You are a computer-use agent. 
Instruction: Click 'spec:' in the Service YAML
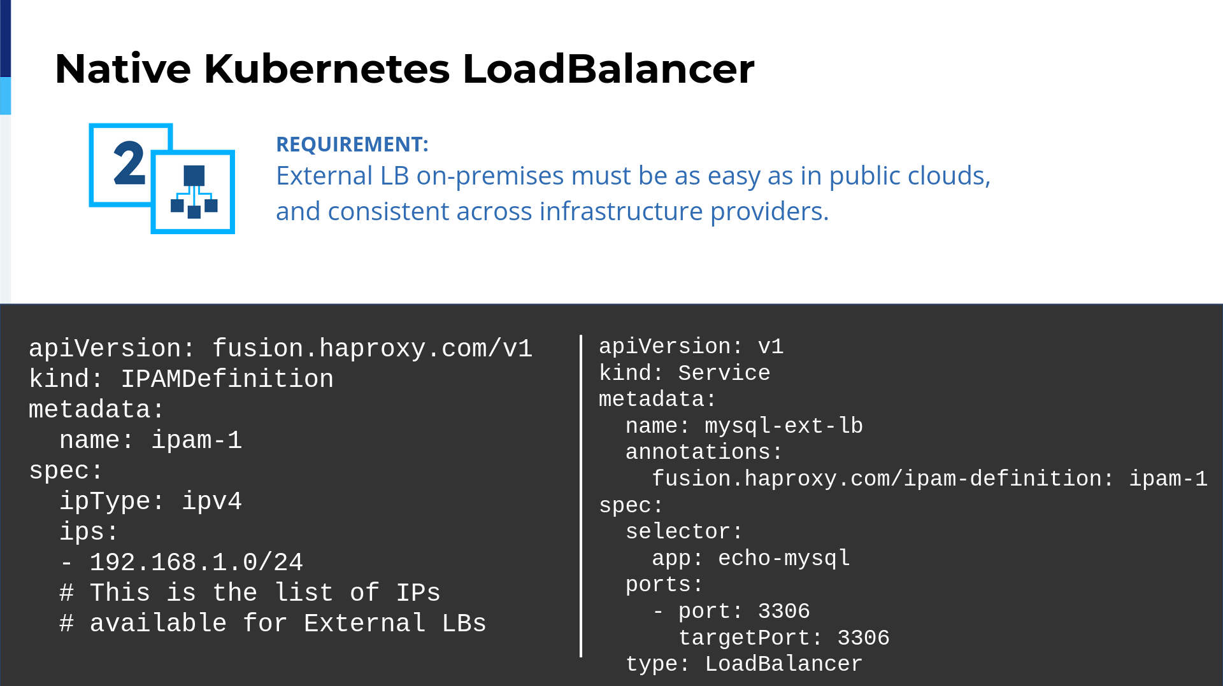click(x=631, y=506)
